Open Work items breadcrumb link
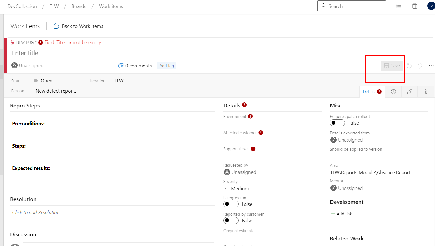This screenshot has width=435, height=246. [111, 6]
